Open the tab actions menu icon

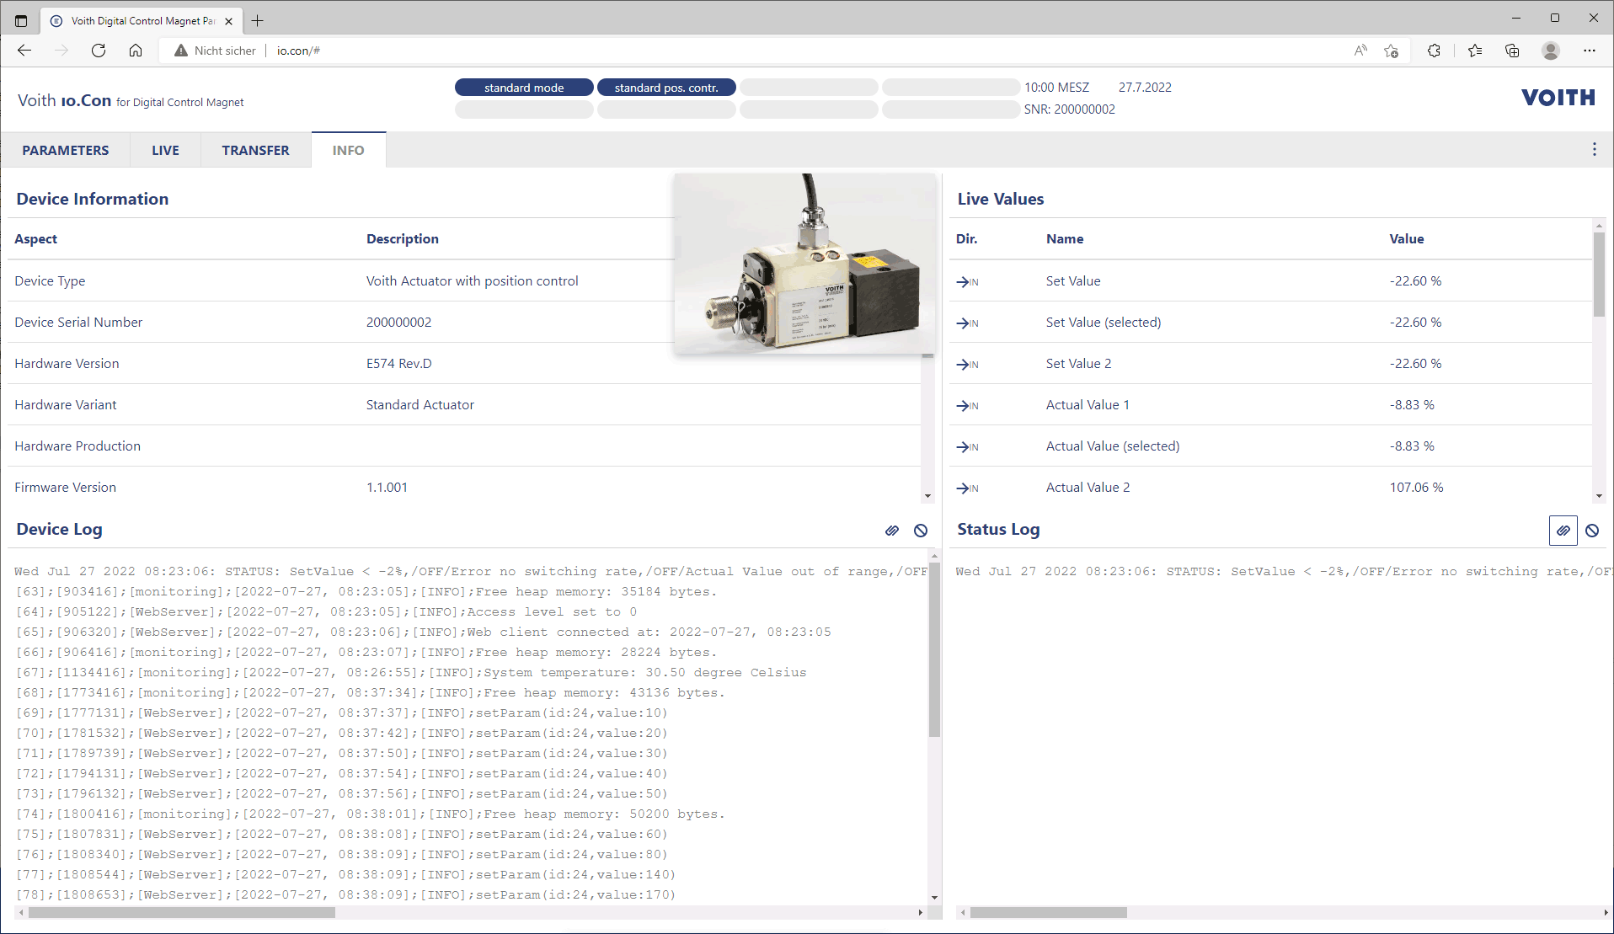click(21, 20)
